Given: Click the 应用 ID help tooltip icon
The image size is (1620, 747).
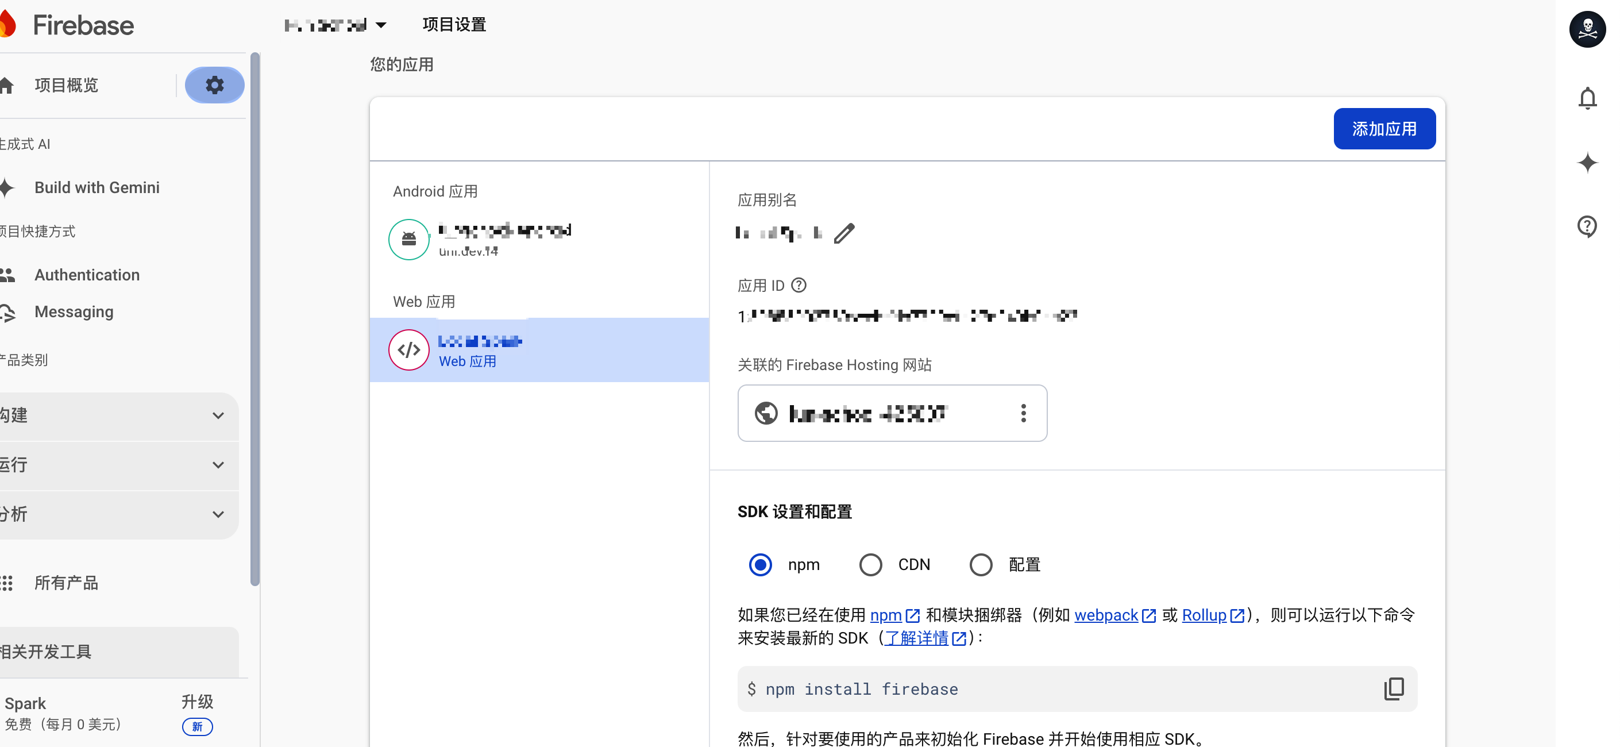Looking at the screenshot, I should (799, 286).
